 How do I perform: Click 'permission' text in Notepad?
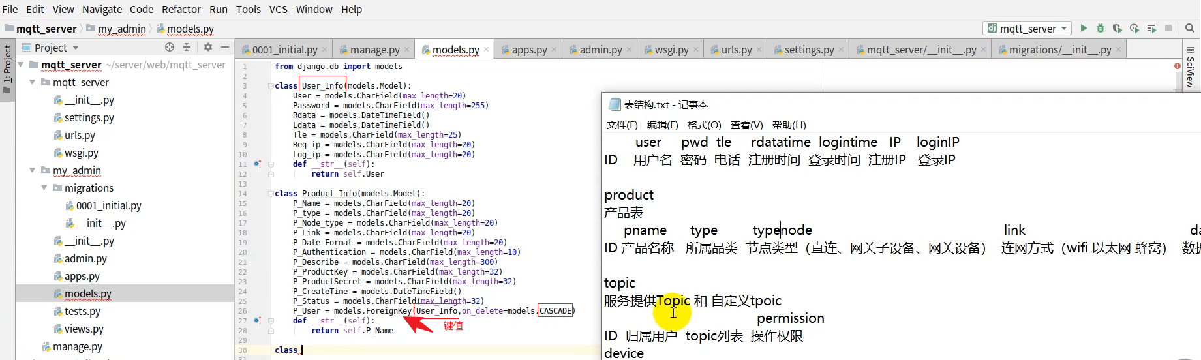(790, 318)
